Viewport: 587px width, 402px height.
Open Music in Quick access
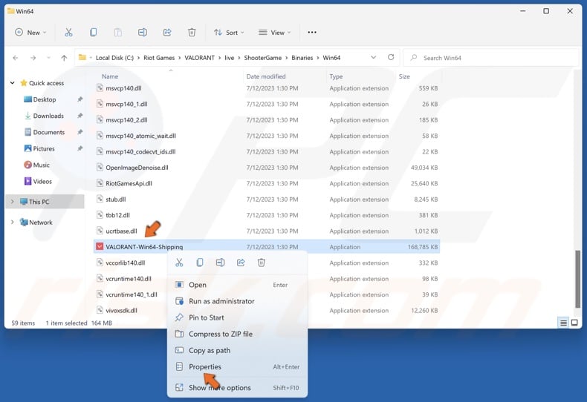click(36, 165)
